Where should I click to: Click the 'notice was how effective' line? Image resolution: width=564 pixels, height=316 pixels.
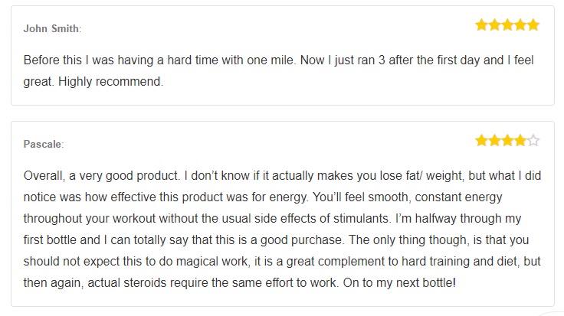coord(263,197)
